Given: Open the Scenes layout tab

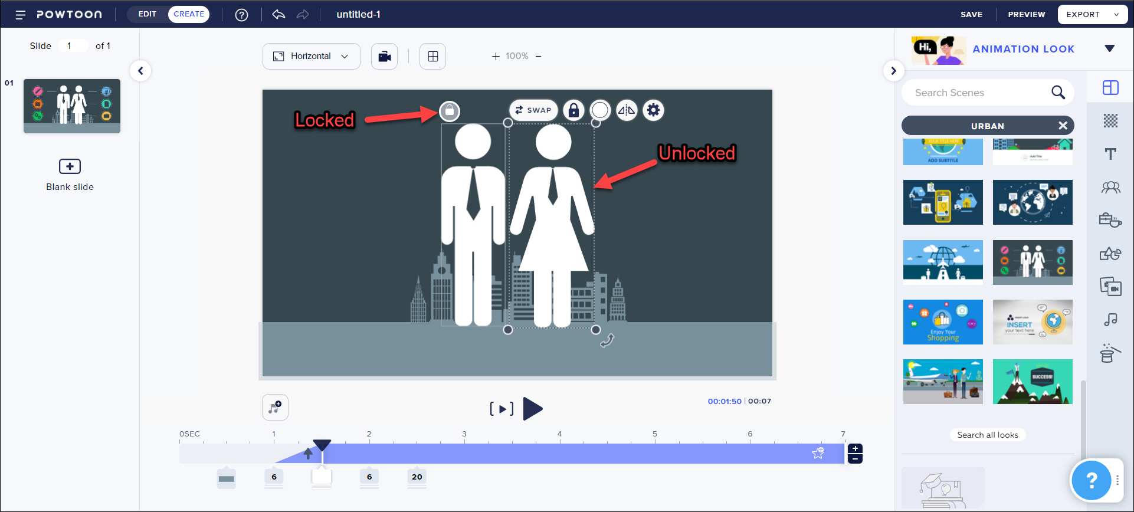Looking at the screenshot, I should [x=1110, y=88].
